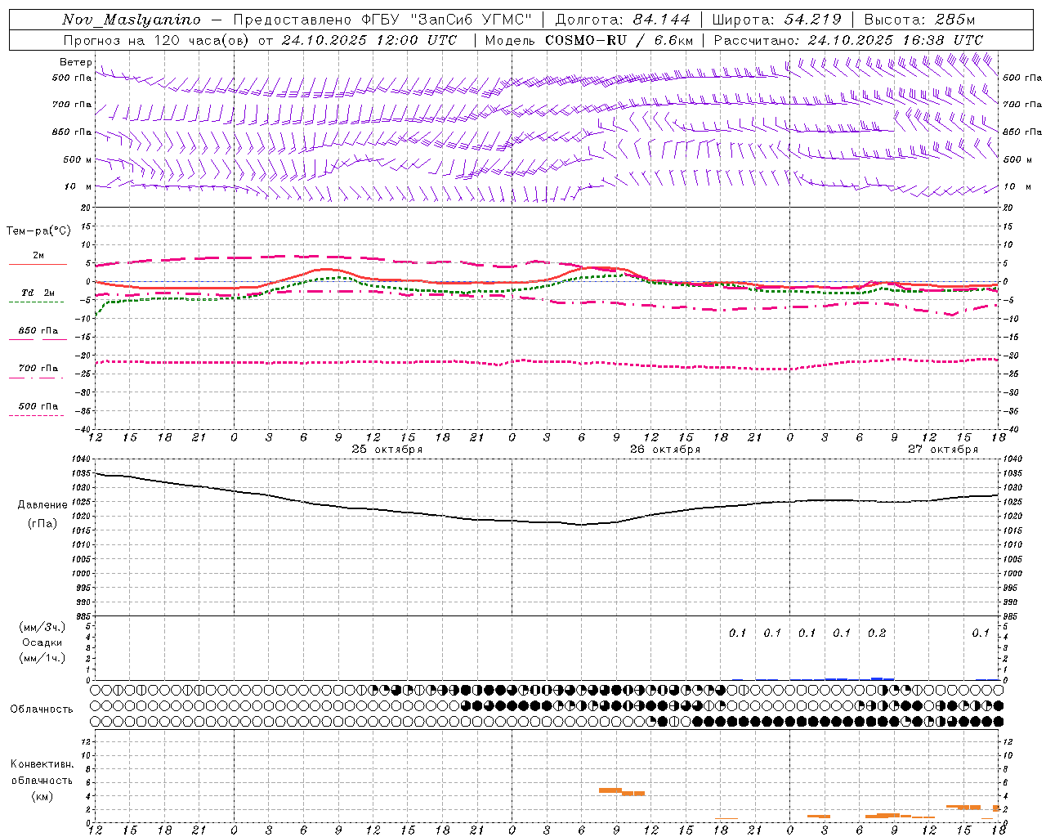Click the Широта: 54.219 header field
Viewport: 1046px width, 837px height.
point(776,20)
